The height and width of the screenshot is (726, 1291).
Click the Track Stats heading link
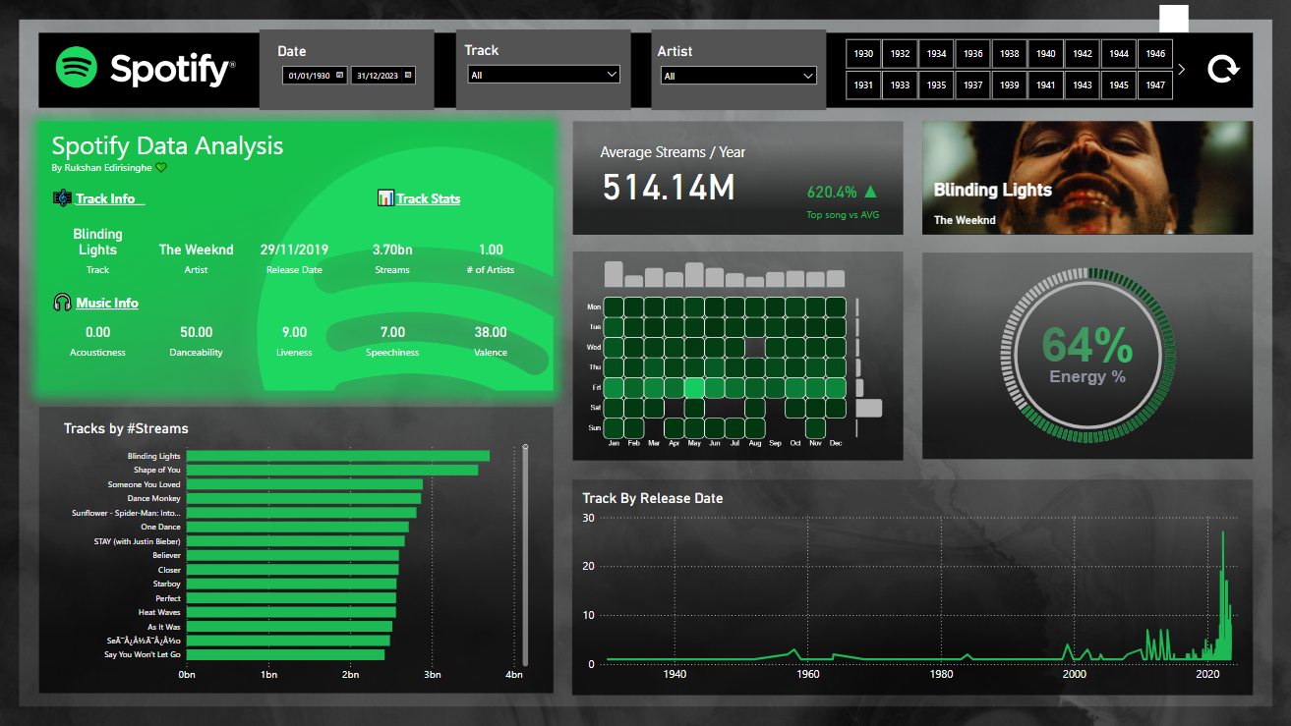coord(429,198)
